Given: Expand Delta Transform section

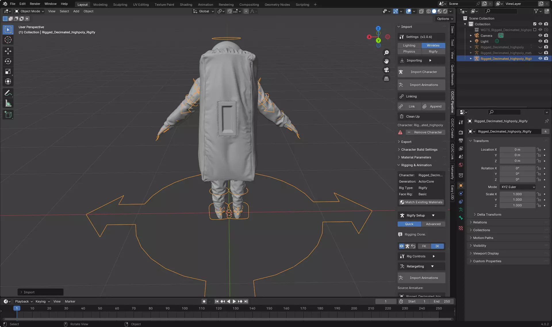Looking at the screenshot, I should (x=489, y=215).
